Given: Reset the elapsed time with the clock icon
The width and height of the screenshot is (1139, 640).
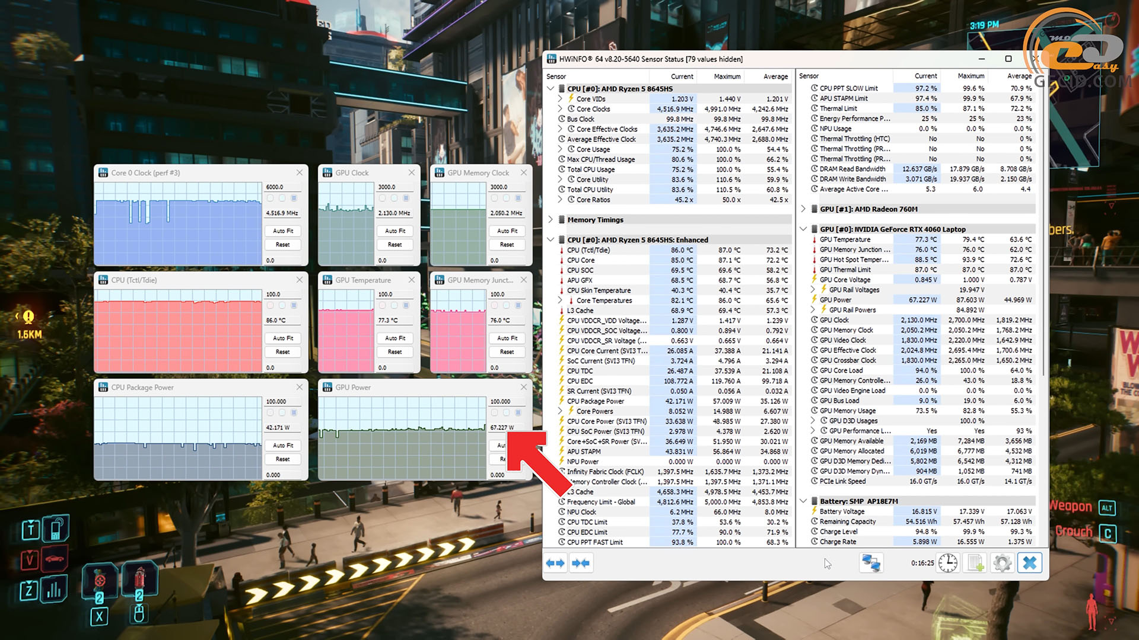Looking at the screenshot, I should click(x=948, y=563).
